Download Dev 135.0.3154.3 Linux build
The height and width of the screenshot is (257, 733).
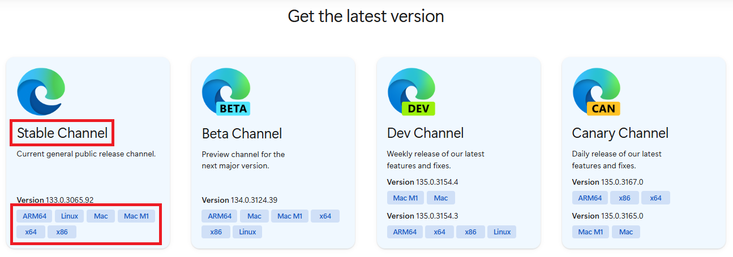502,232
